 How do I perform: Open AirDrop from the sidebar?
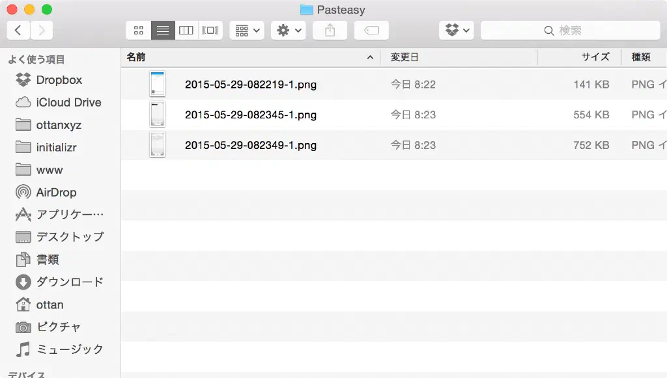point(56,193)
